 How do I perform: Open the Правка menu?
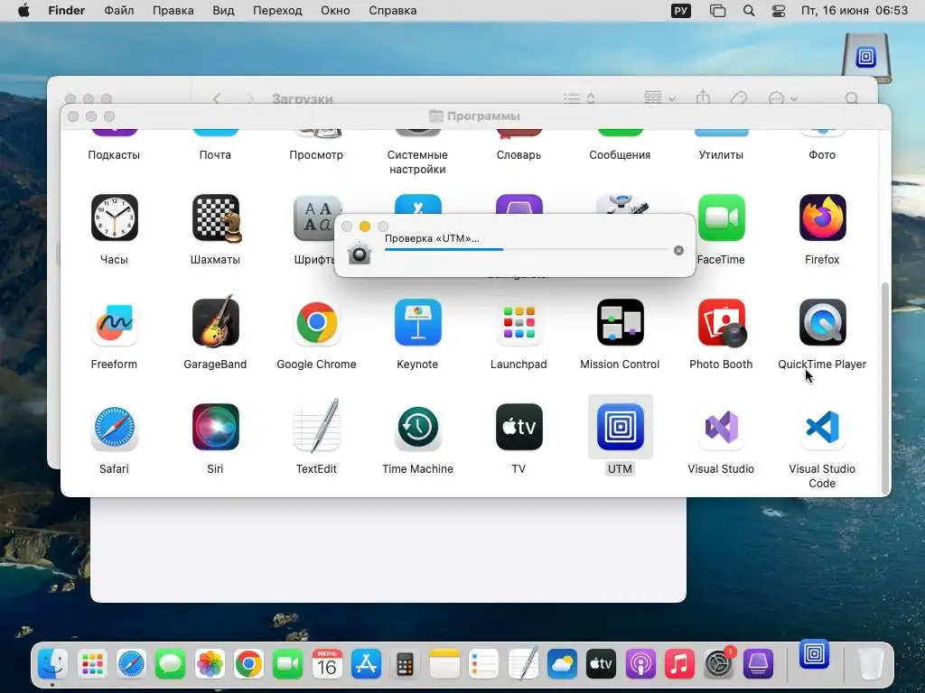[x=173, y=11]
